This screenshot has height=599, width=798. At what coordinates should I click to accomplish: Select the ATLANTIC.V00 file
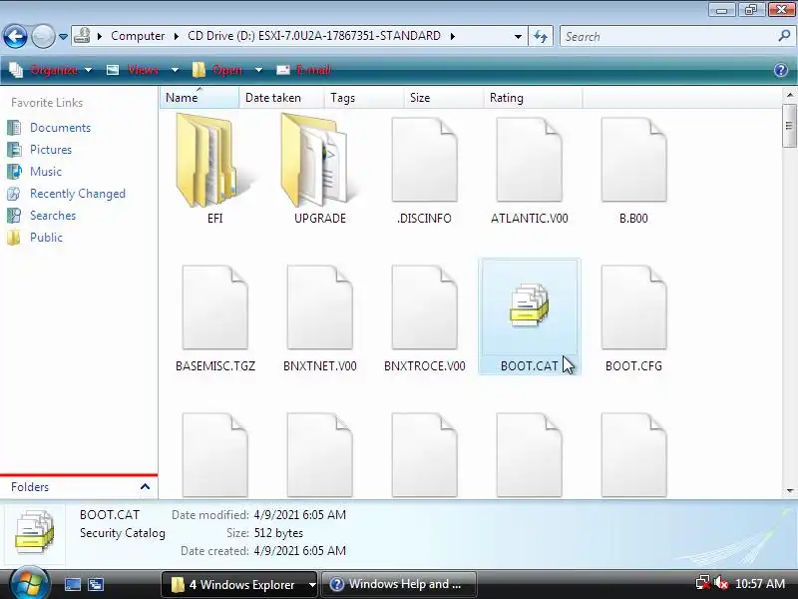530,170
